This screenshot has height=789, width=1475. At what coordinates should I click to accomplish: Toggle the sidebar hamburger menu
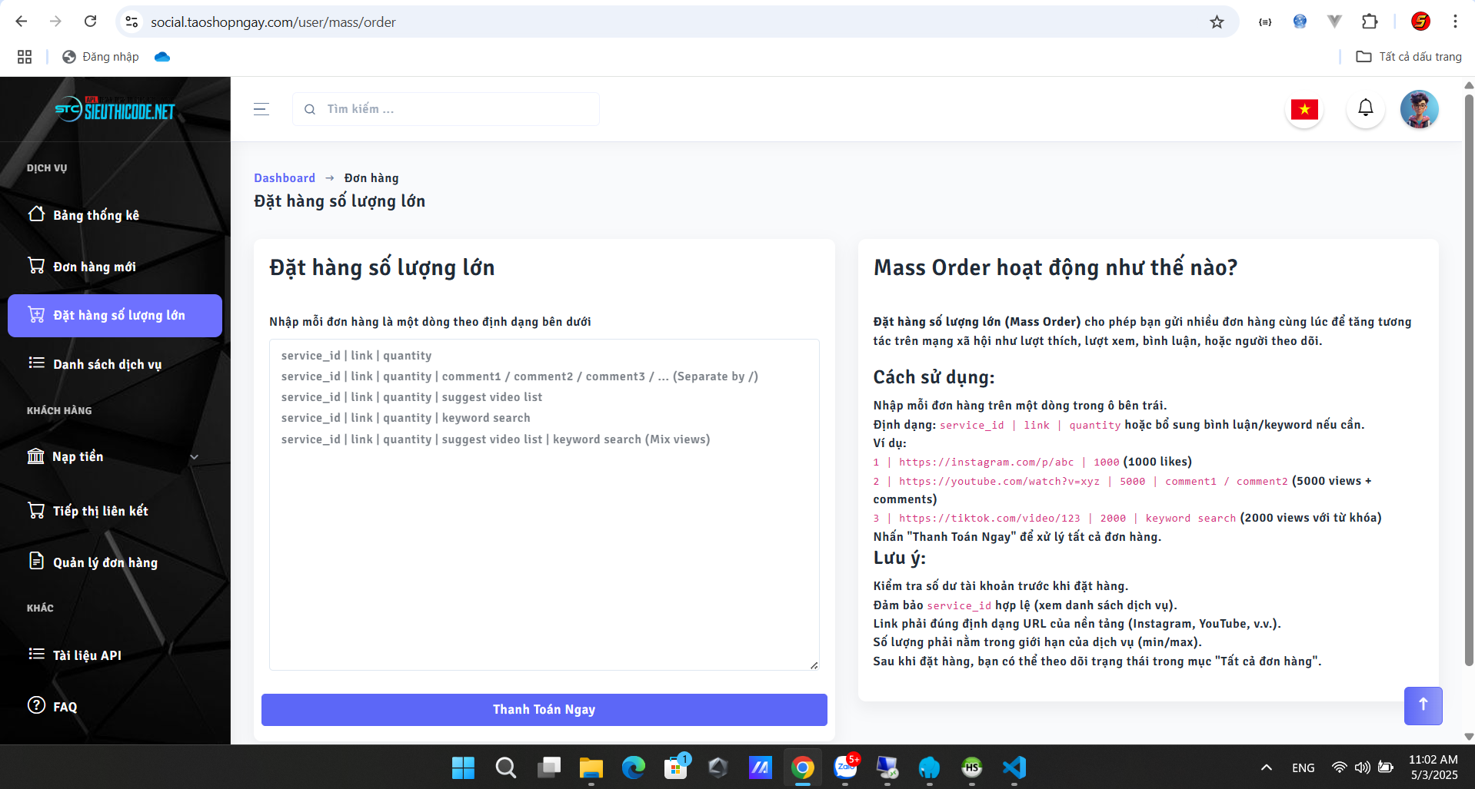click(261, 109)
